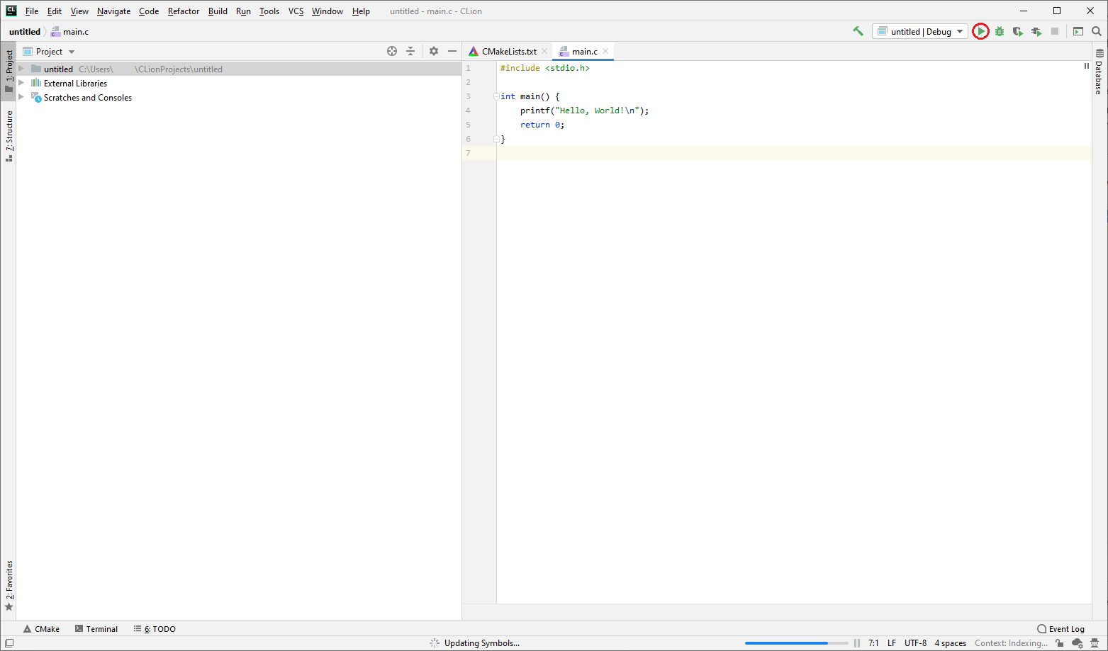
Task: Open the Refactor menu
Action: [x=184, y=11]
